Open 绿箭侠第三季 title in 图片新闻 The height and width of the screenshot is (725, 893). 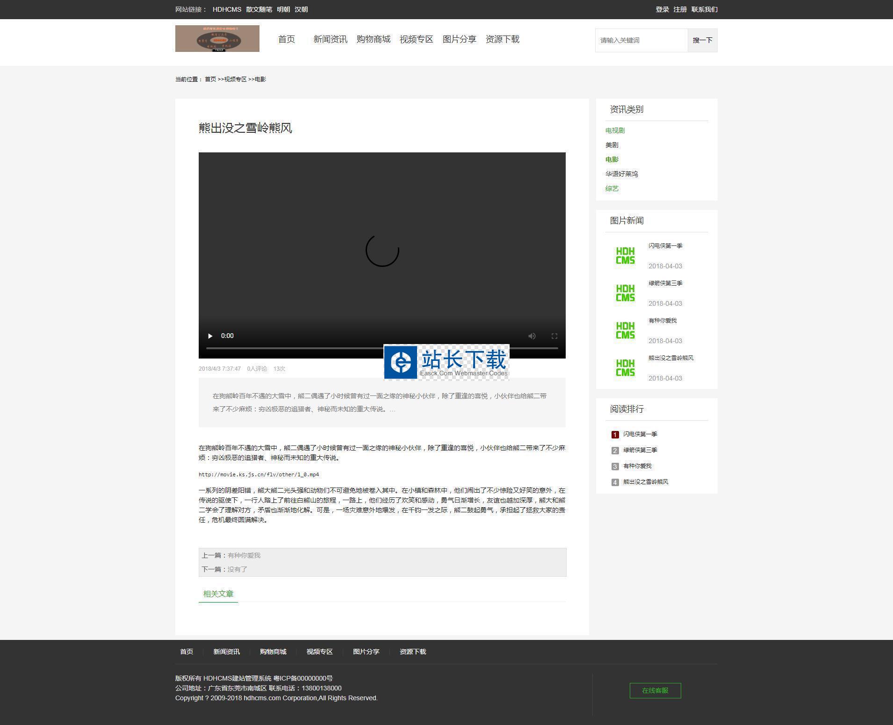pyautogui.click(x=665, y=283)
